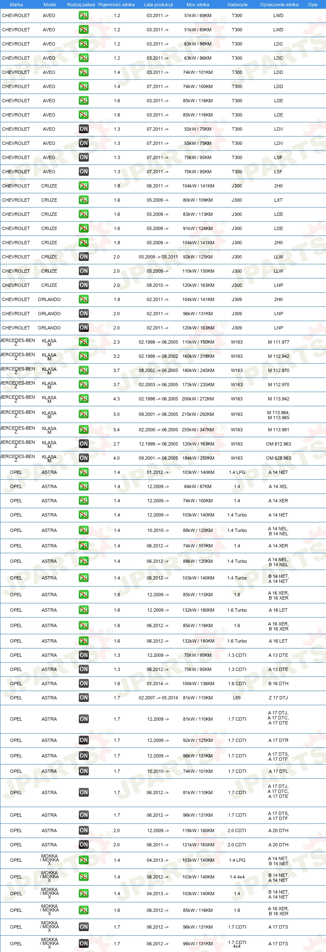This screenshot has height=952, width=326.
Task: Click the 'Oznaczenie silnika' column header
Action: pos(279,5)
